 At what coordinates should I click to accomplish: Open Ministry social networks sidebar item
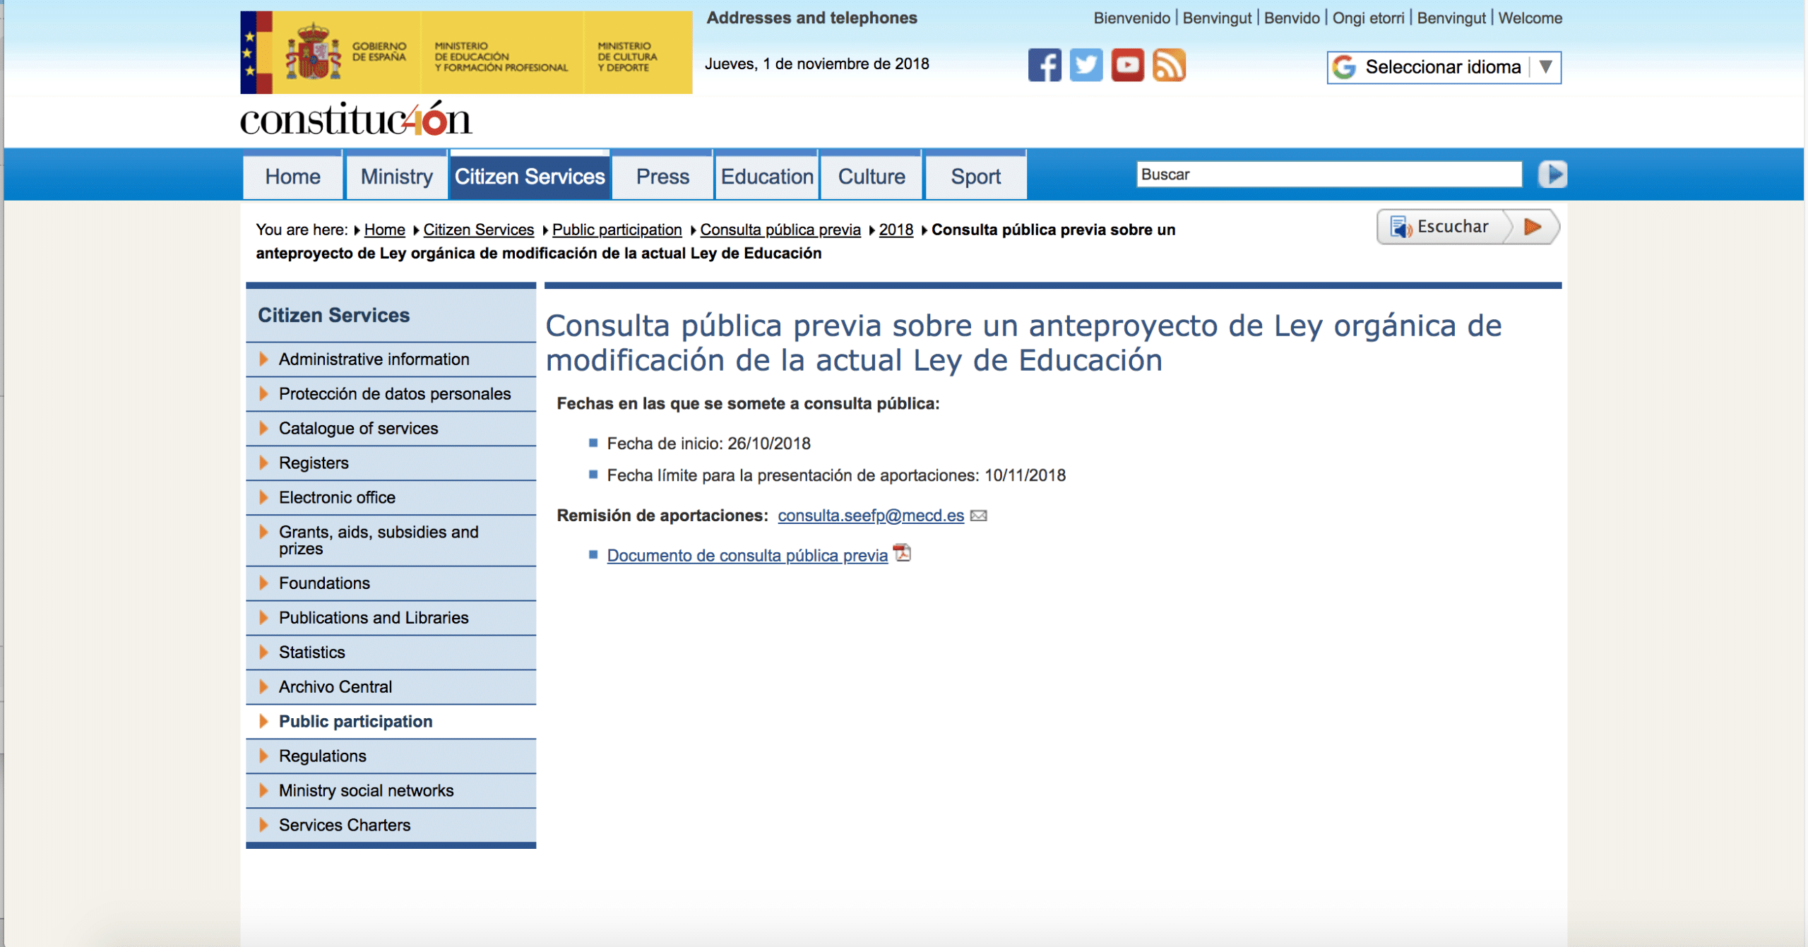point(391,791)
